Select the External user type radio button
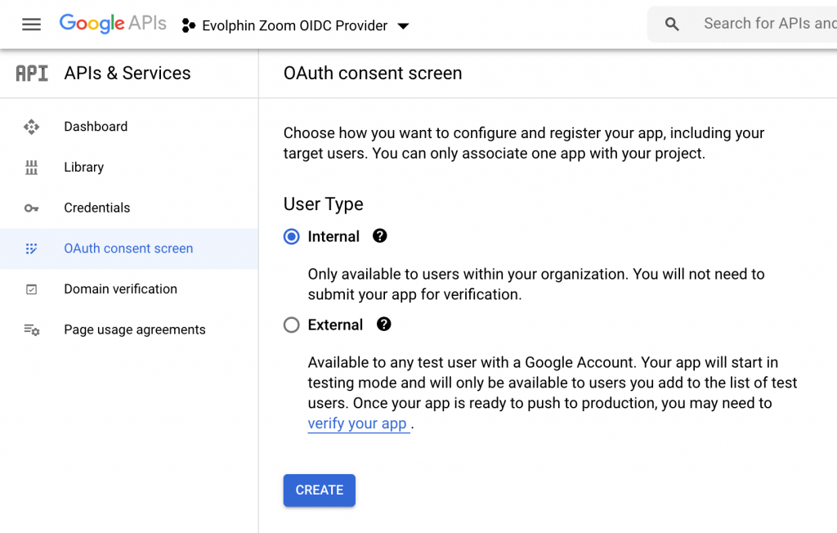 [292, 325]
